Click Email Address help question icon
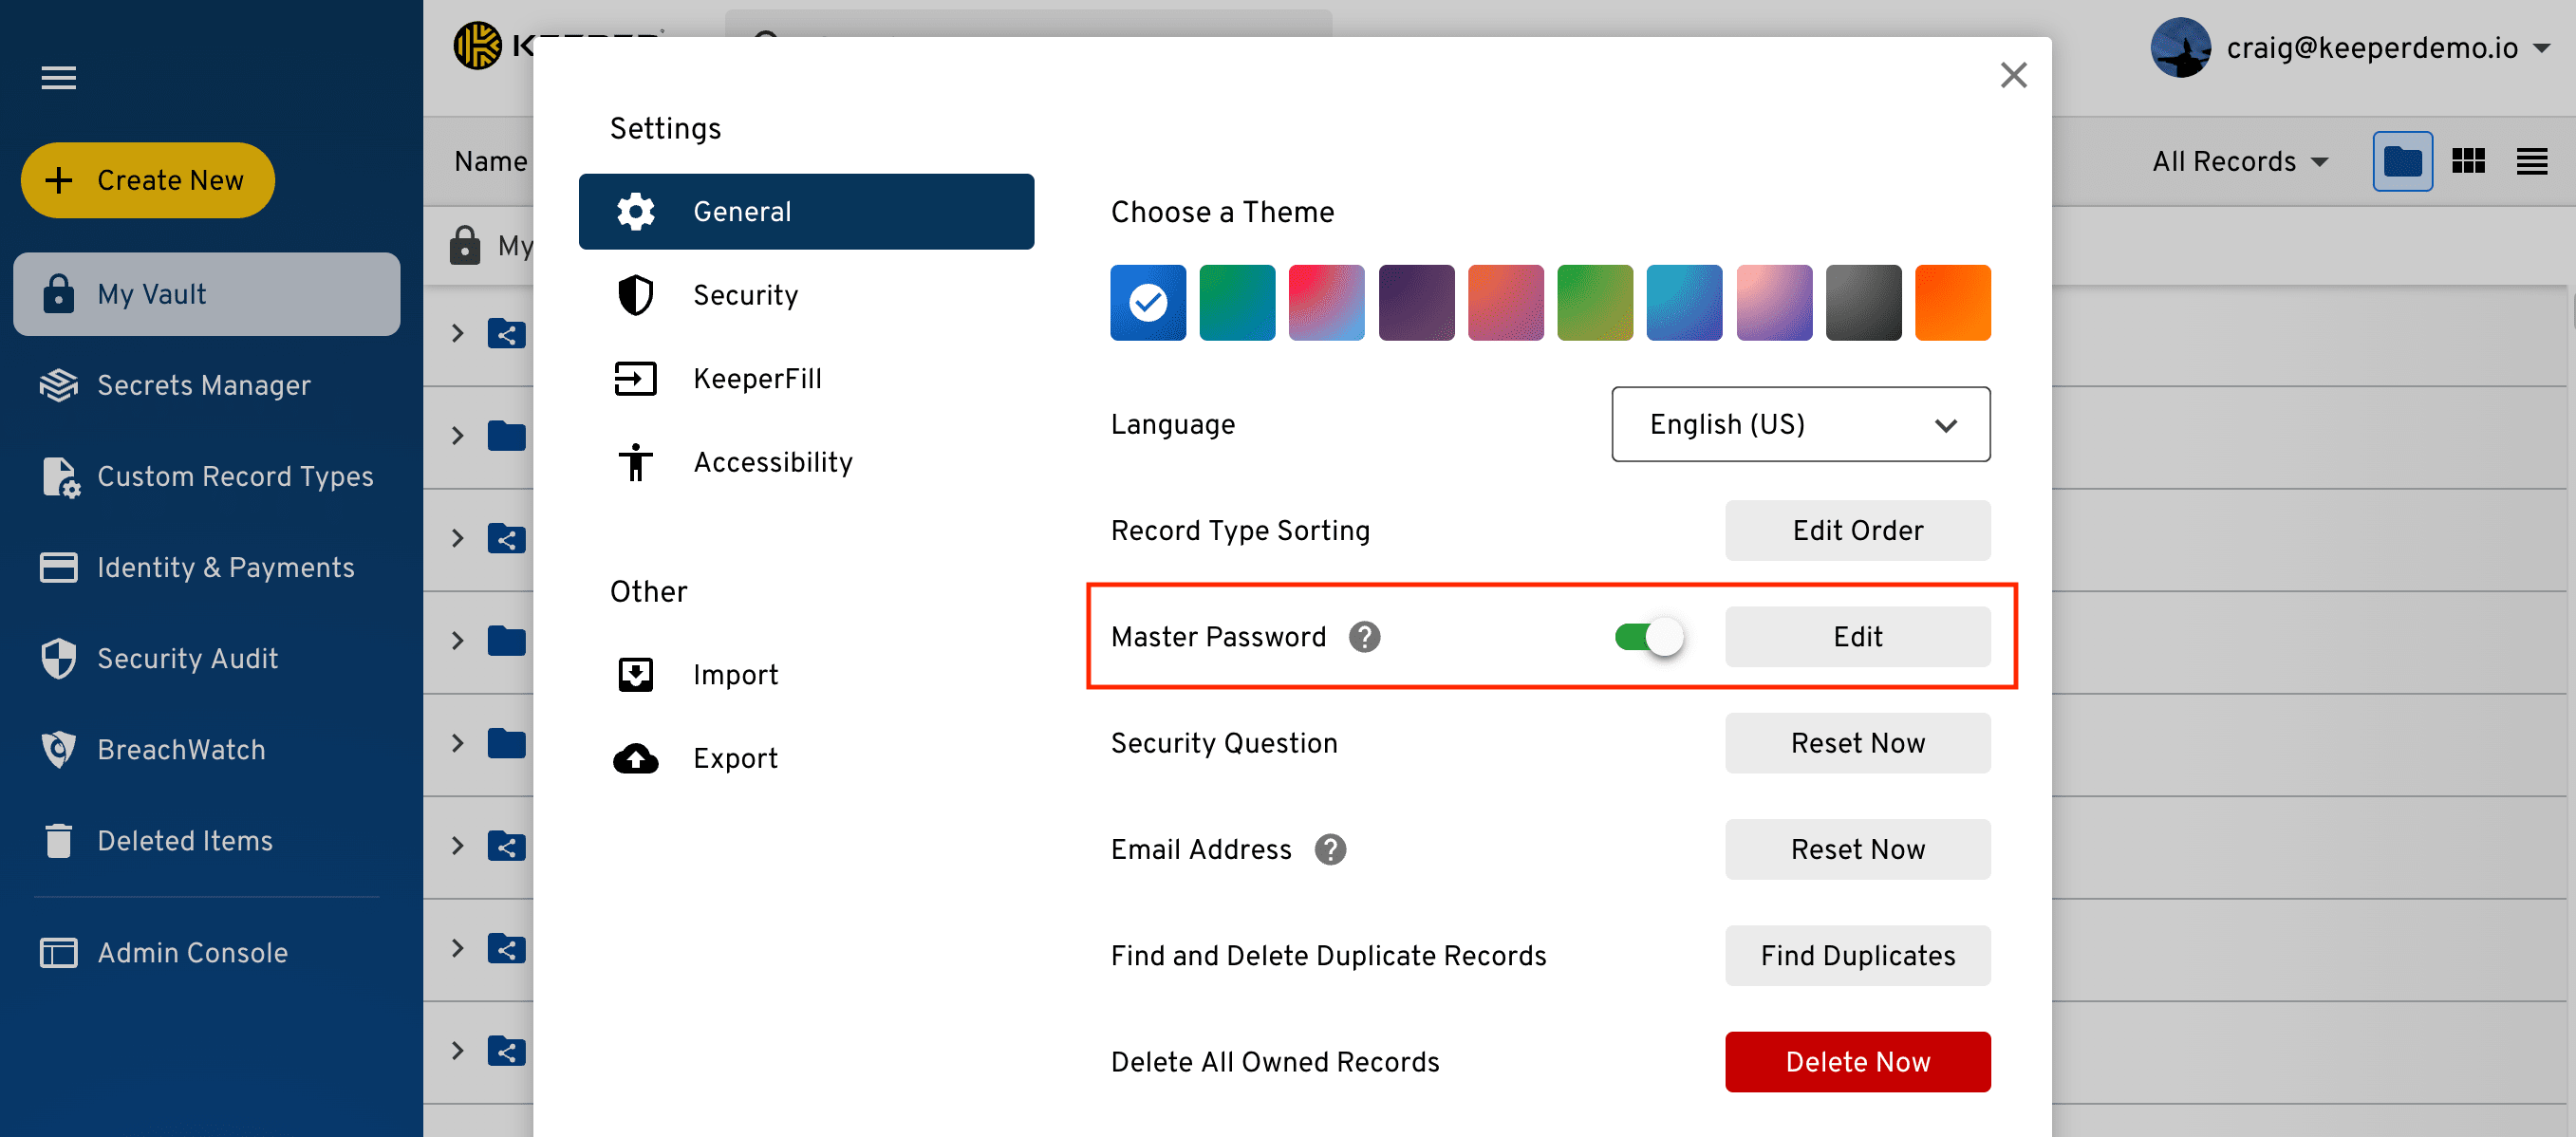Viewport: 2576px width, 1137px height. click(1330, 849)
